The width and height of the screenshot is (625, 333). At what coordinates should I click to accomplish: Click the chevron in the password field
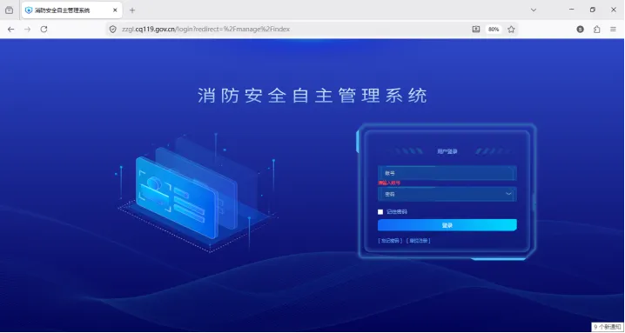point(508,194)
